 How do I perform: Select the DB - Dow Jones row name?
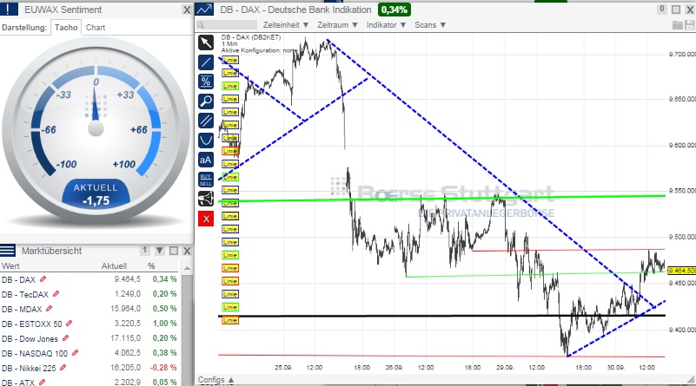30,338
